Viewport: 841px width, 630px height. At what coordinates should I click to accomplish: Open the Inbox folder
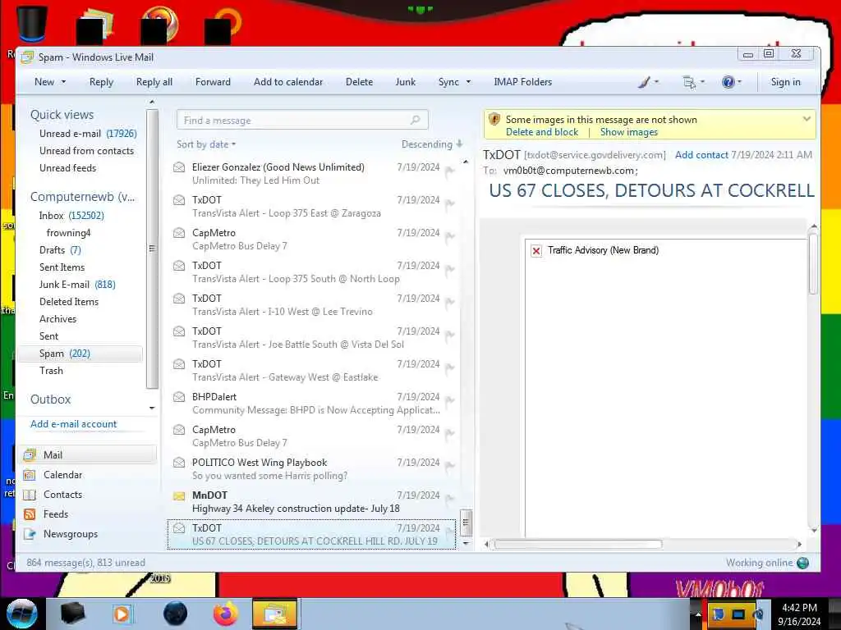pos(71,216)
